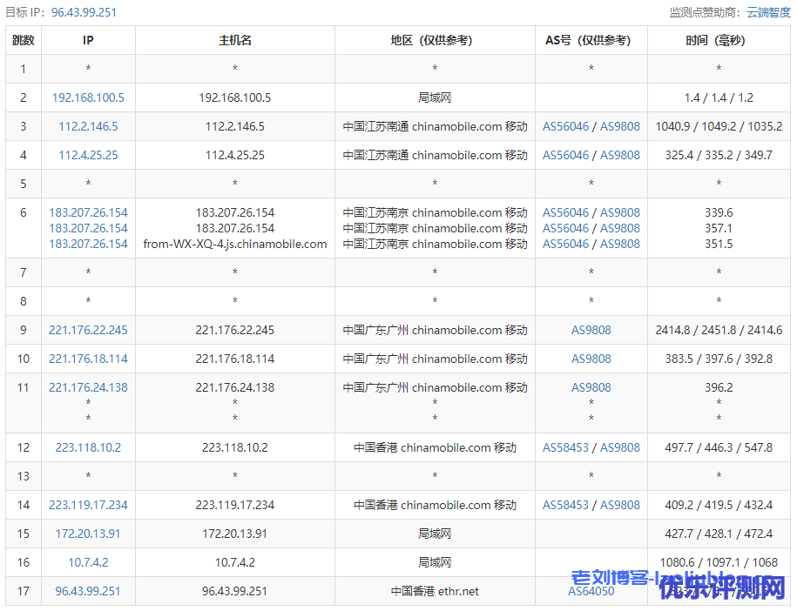The height and width of the screenshot is (611, 797).
Task: Click blue IP link 223.118.10.2 in hop 12
Action: click(88, 447)
